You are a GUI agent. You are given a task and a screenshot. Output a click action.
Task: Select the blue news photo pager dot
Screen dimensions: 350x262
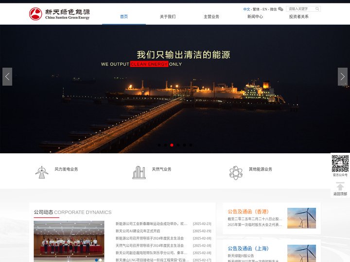click(96, 260)
